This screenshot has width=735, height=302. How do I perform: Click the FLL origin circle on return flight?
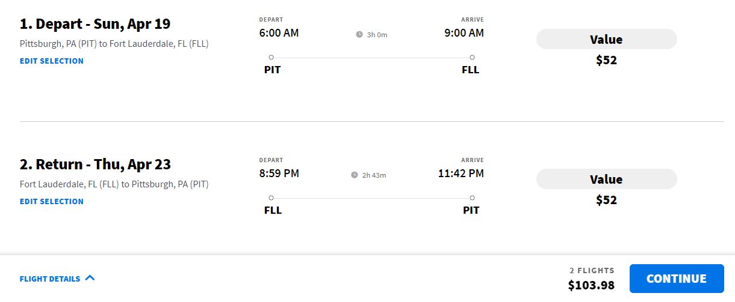pyautogui.click(x=271, y=198)
